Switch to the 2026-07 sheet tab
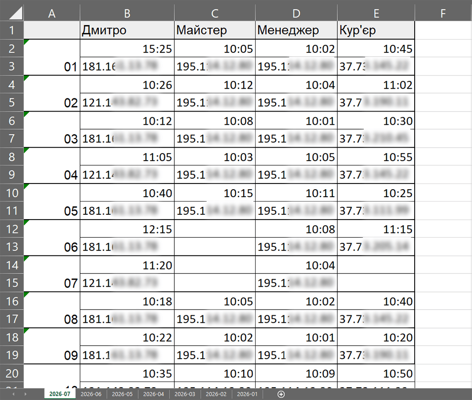Image resolution: width=472 pixels, height=400 pixels. tap(60, 394)
